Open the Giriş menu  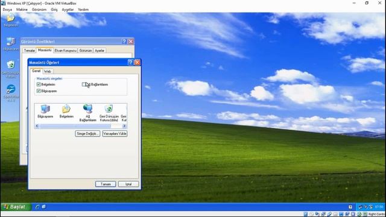pyautogui.click(x=54, y=10)
